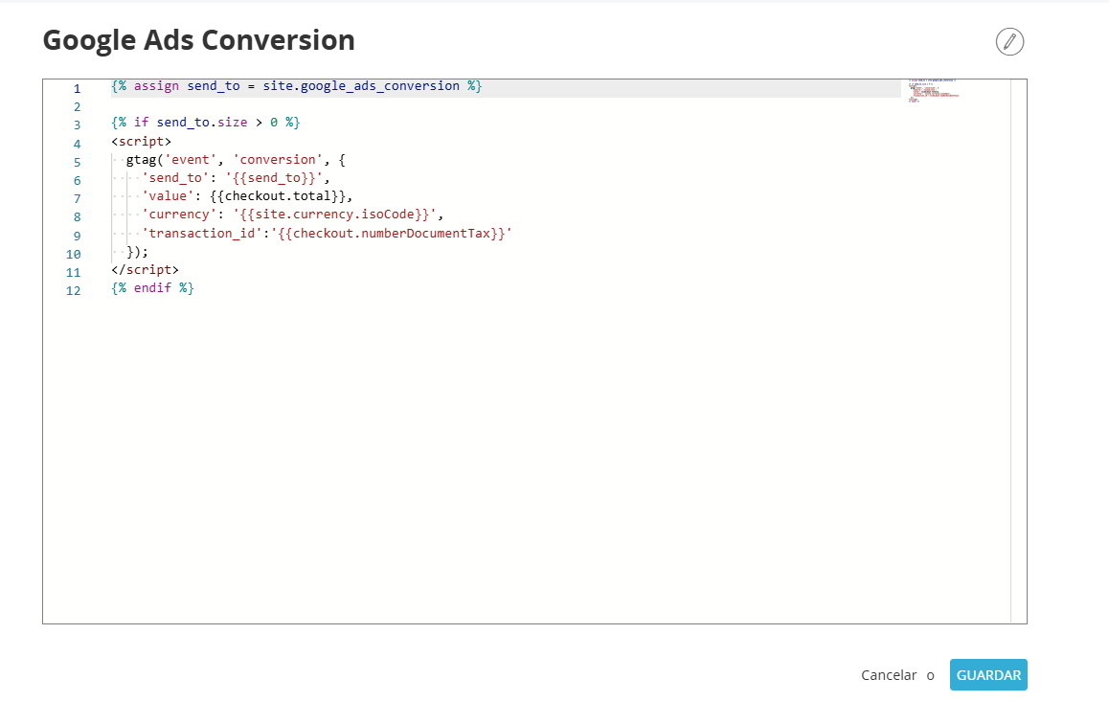Click line number 3 in gutter
Viewport: 1109px width, 702px height.
click(77, 125)
